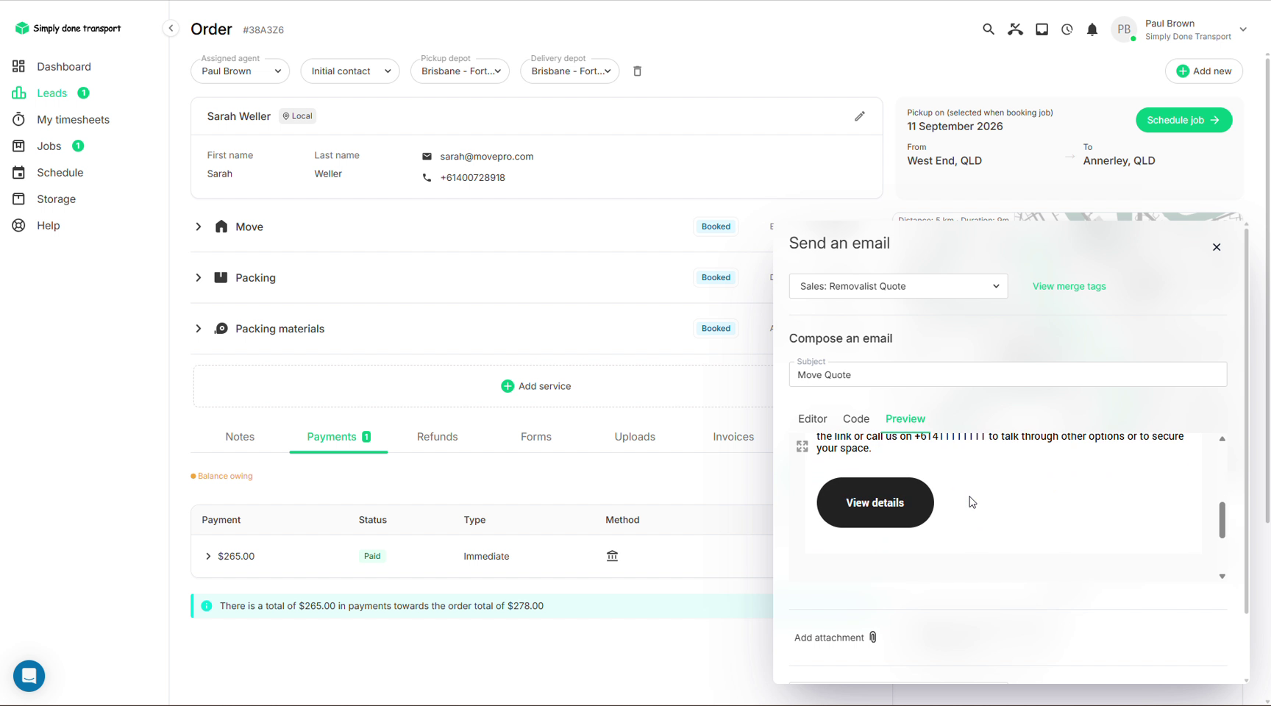
Task: Collapse the sidebar with the arrow
Action: pyautogui.click(x=171, y=29)
